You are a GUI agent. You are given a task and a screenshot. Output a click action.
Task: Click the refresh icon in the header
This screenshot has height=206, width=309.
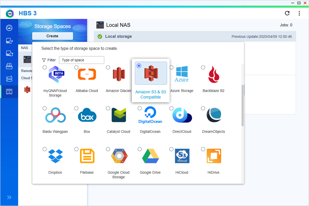[287, 13]
